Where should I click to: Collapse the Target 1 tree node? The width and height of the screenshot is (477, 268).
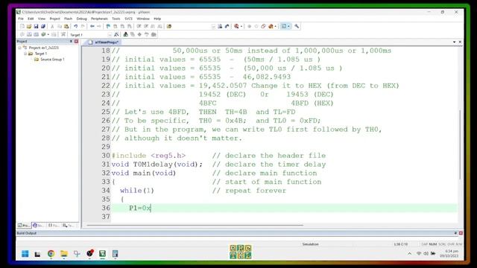25,54
